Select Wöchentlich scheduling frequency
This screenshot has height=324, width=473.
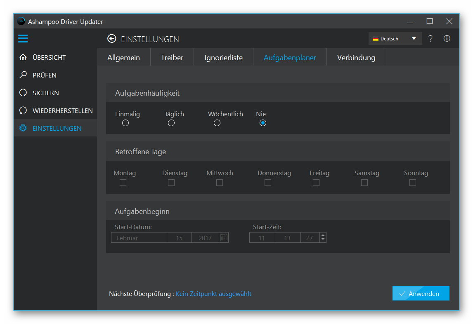pos(217,123)
